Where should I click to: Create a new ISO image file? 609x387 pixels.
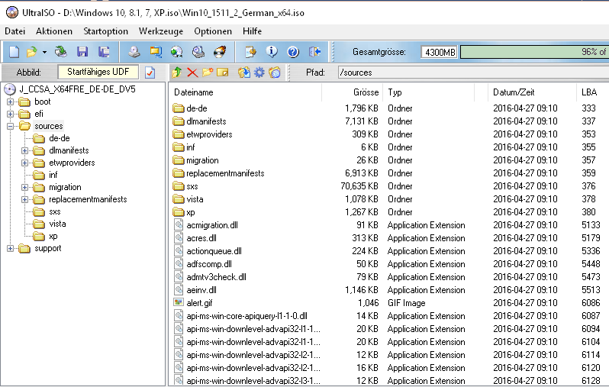coord(14,52)
